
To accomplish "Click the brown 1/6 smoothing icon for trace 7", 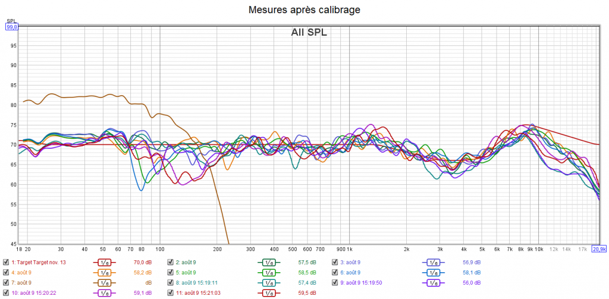I will tap(105, 282).
